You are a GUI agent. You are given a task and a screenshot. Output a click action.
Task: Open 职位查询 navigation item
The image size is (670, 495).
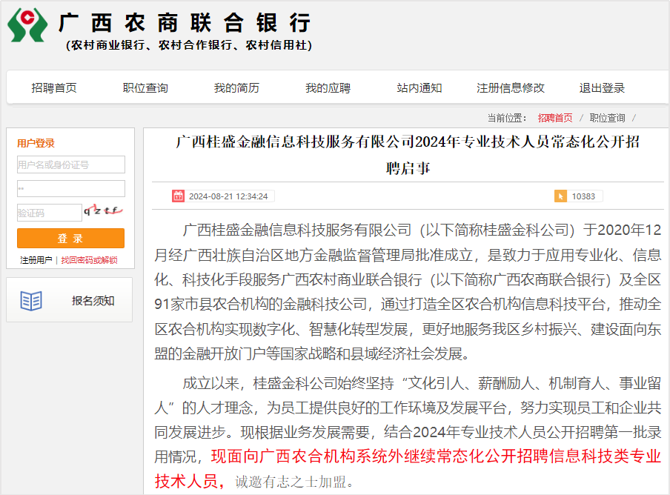pos(145,88)
